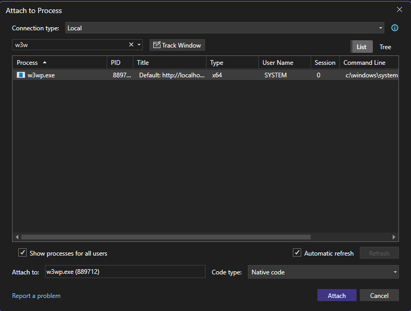Switch to the List view
This screenshot has height=311, width=411.
click(x=361, y=47)
